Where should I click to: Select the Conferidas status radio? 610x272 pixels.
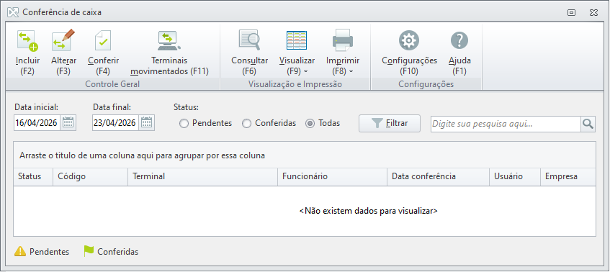click(x=246, y=124)
